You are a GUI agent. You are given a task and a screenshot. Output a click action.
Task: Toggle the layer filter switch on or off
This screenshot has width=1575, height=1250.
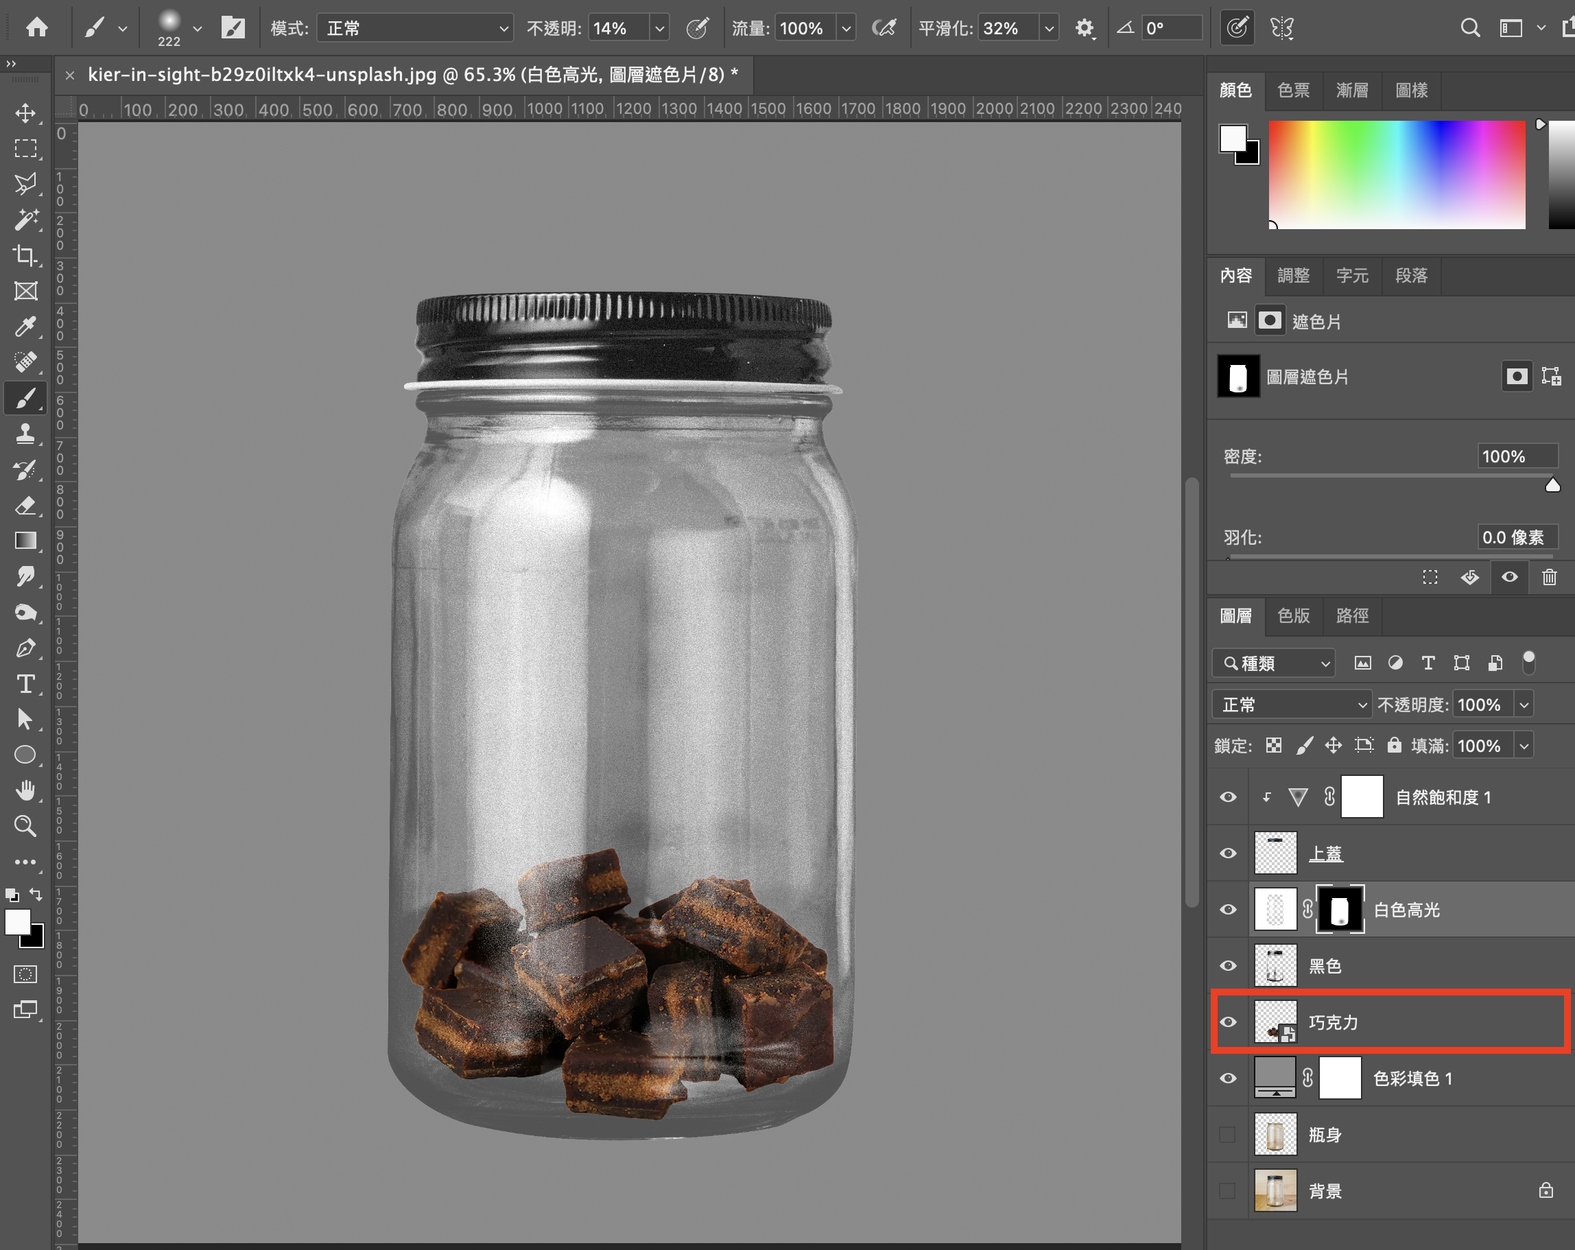click(1528, 662)
